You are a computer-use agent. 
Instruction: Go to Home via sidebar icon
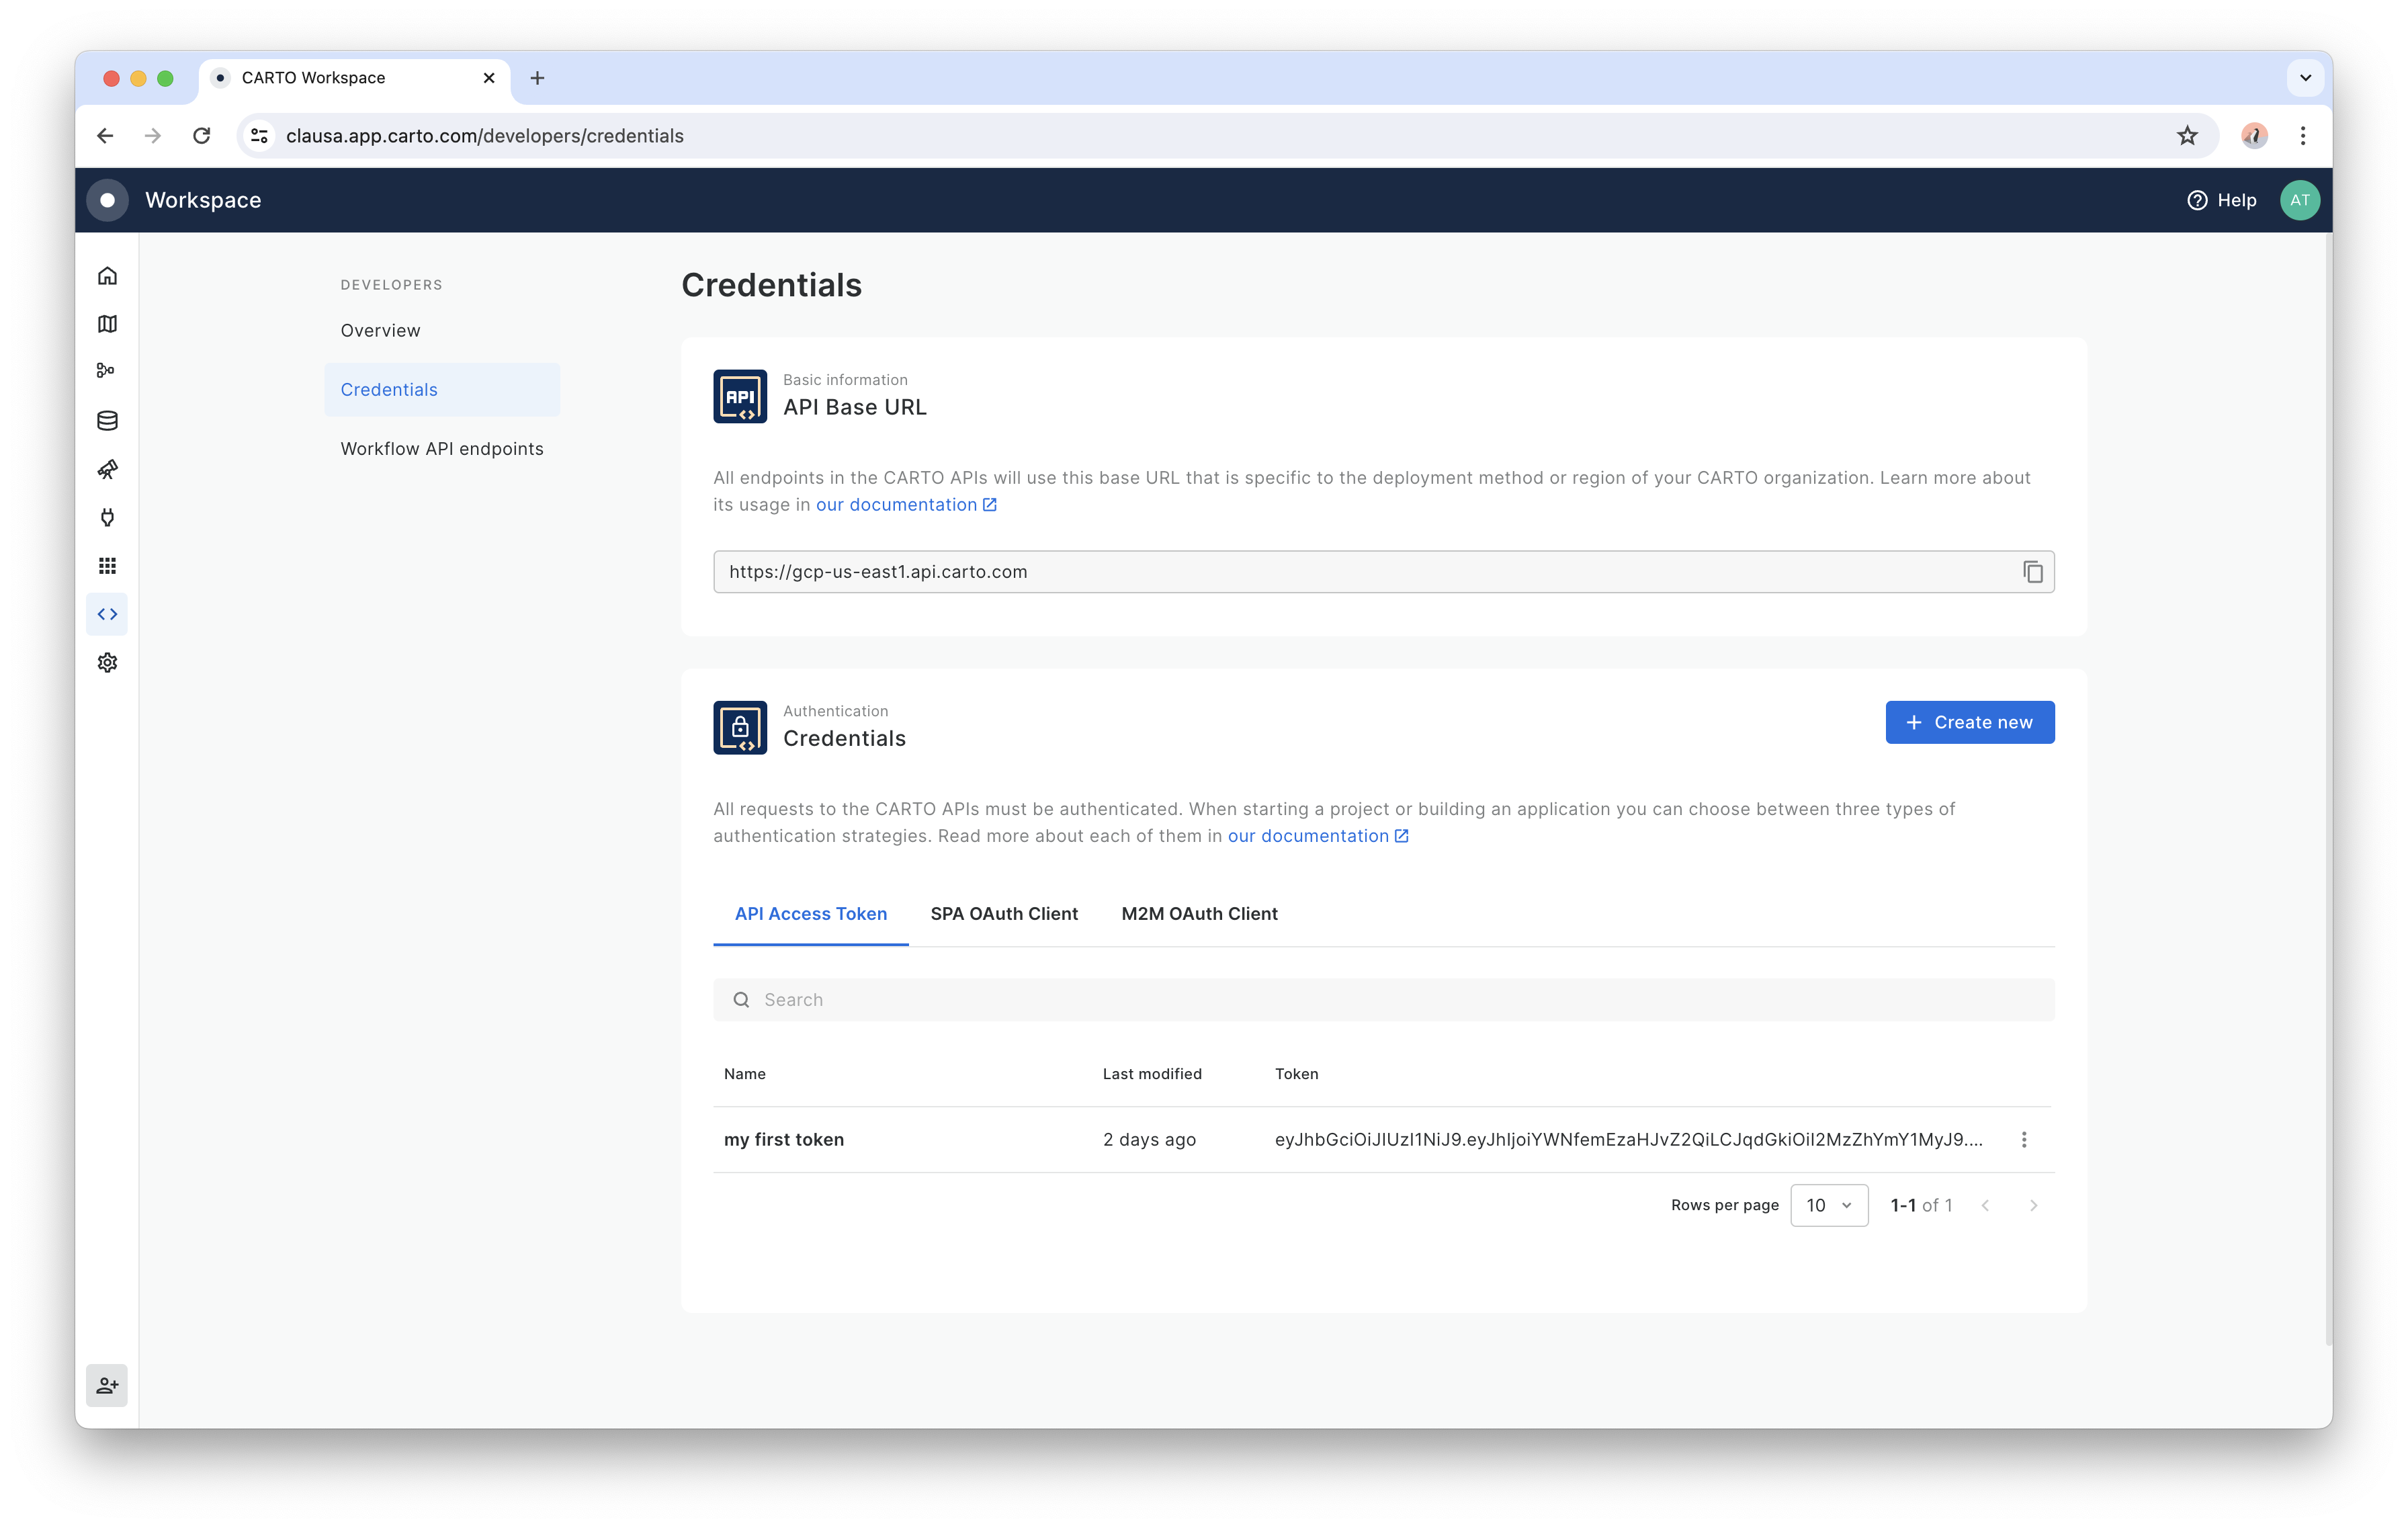(x=107, y=276)
